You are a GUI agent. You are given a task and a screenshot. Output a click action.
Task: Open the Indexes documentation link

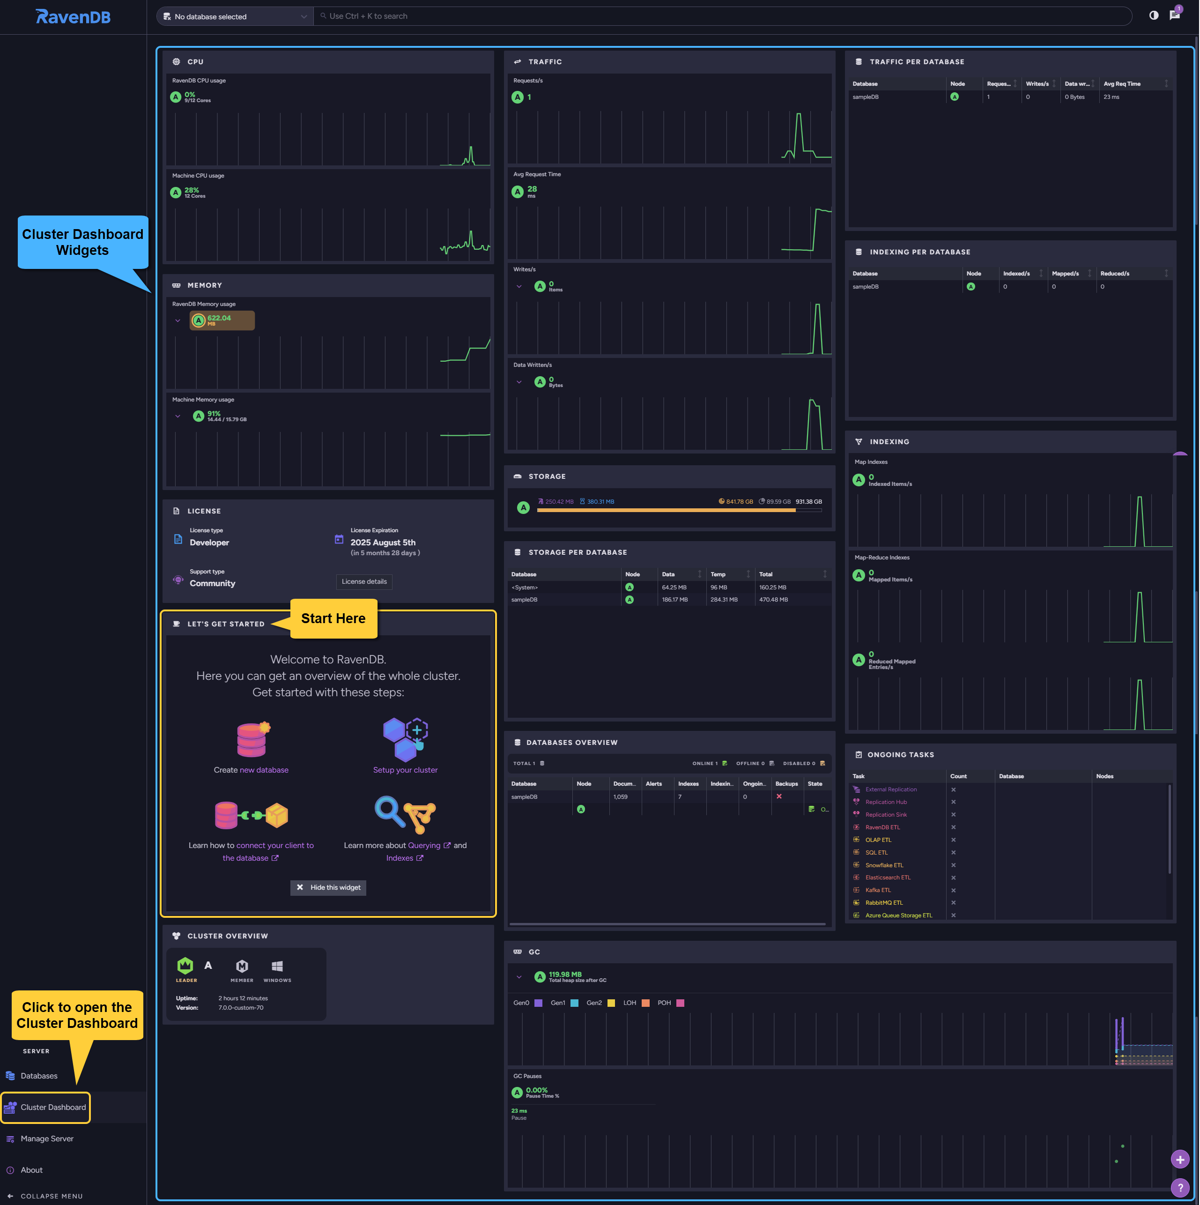click(x=404, y=858)
